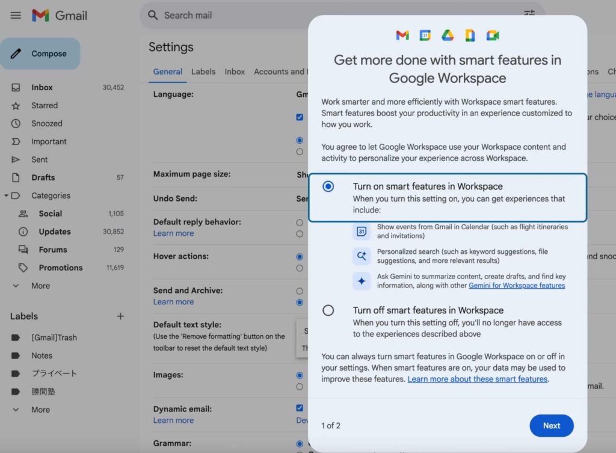Select second Hover actions radio option
Screen dimensions: 616x453
point(300,268)
